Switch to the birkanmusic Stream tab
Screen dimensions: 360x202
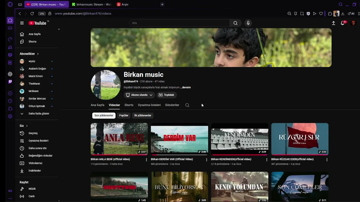(x=92, y=4)
